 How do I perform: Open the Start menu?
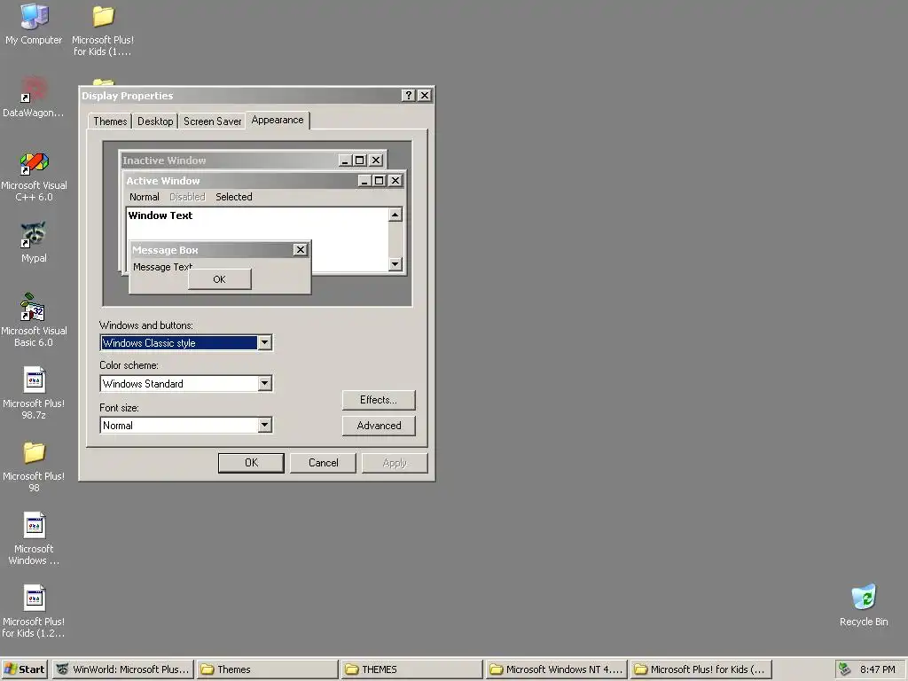[x=24, y=669]
